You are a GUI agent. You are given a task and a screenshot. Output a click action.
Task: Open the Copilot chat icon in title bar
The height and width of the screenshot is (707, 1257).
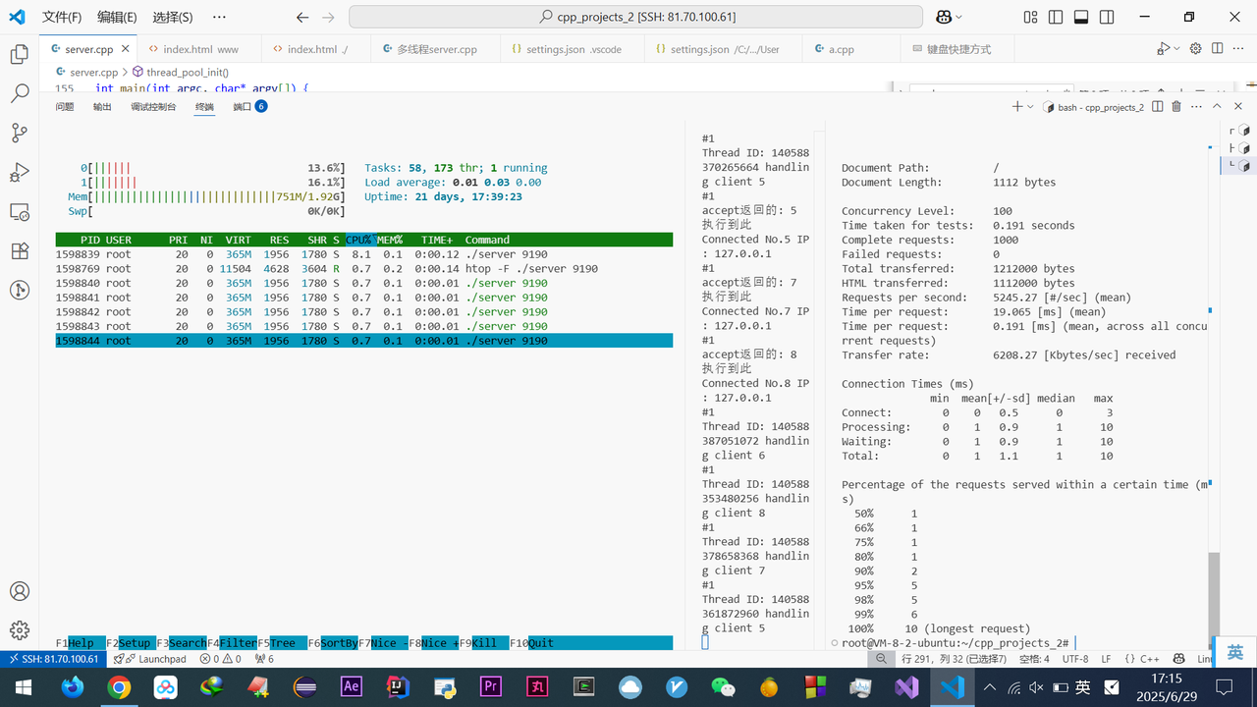[x=944, y=18]
